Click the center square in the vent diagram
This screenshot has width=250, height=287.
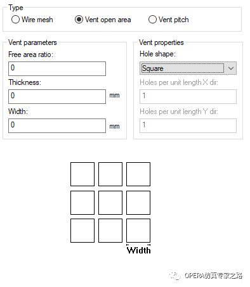110,203
